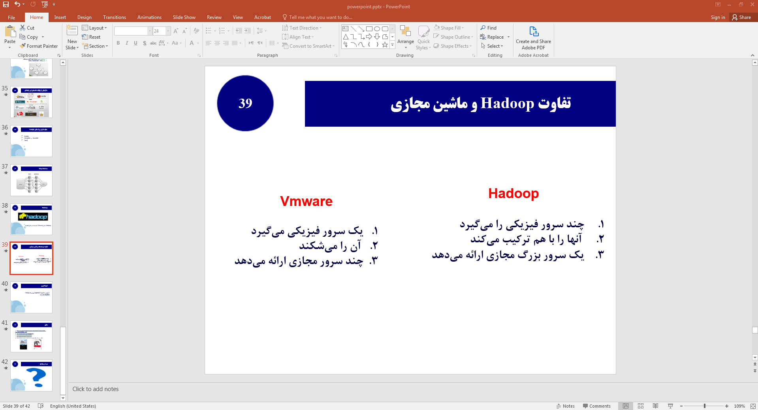Viewport: 758px width, 410px height.
Task: Toggle Bold formatting
Action: pos(118,43)
